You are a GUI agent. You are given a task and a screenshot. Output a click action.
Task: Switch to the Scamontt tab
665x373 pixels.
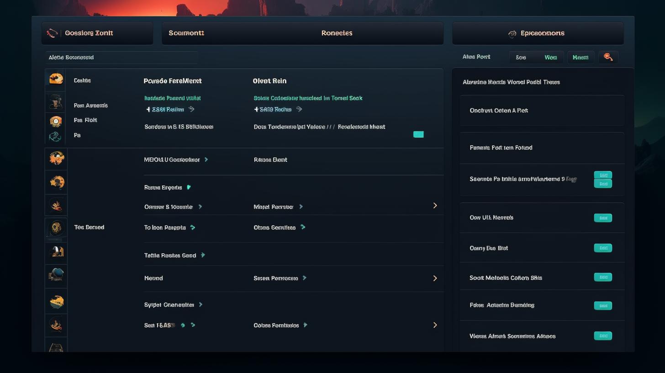pos(186,33)
